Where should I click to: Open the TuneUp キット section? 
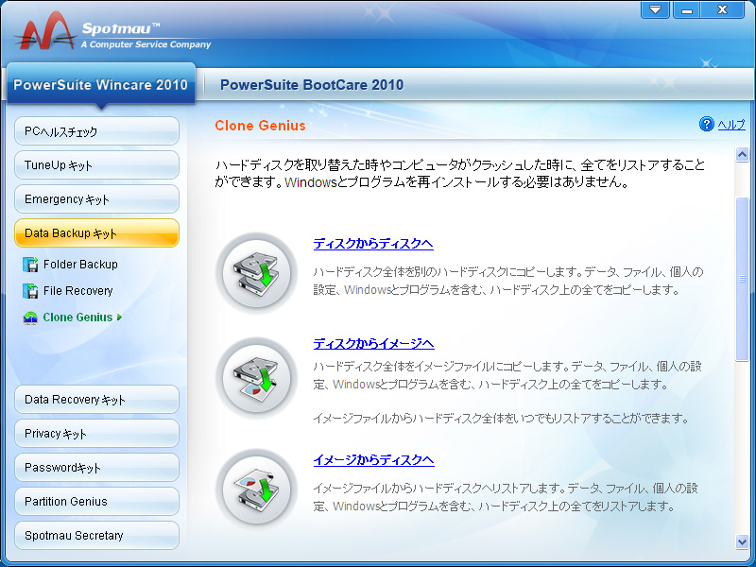click(x=97, y=164)
